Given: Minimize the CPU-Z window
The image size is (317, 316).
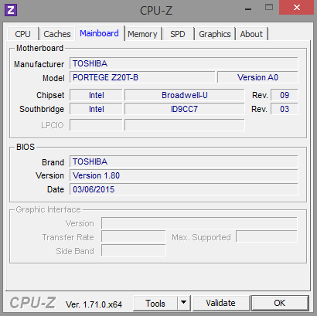Looking at the screenshot, I should point(248,8).
